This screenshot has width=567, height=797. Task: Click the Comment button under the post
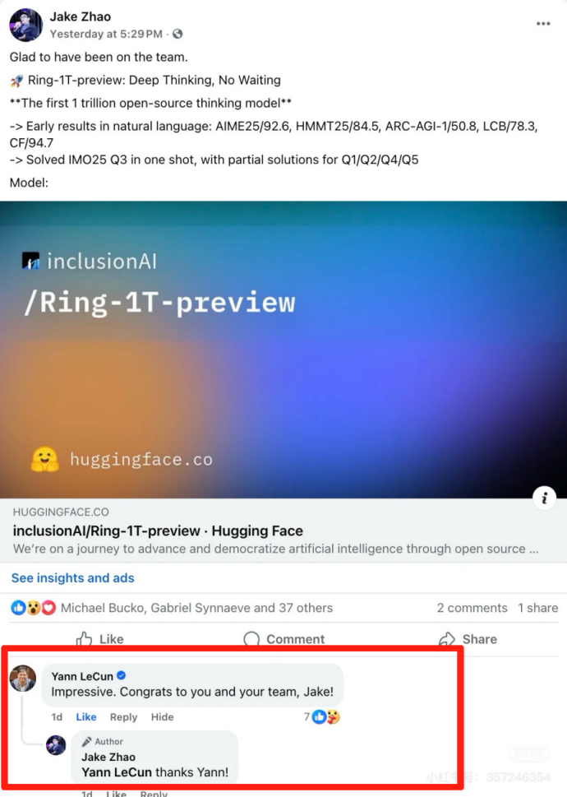pos(284,638)
